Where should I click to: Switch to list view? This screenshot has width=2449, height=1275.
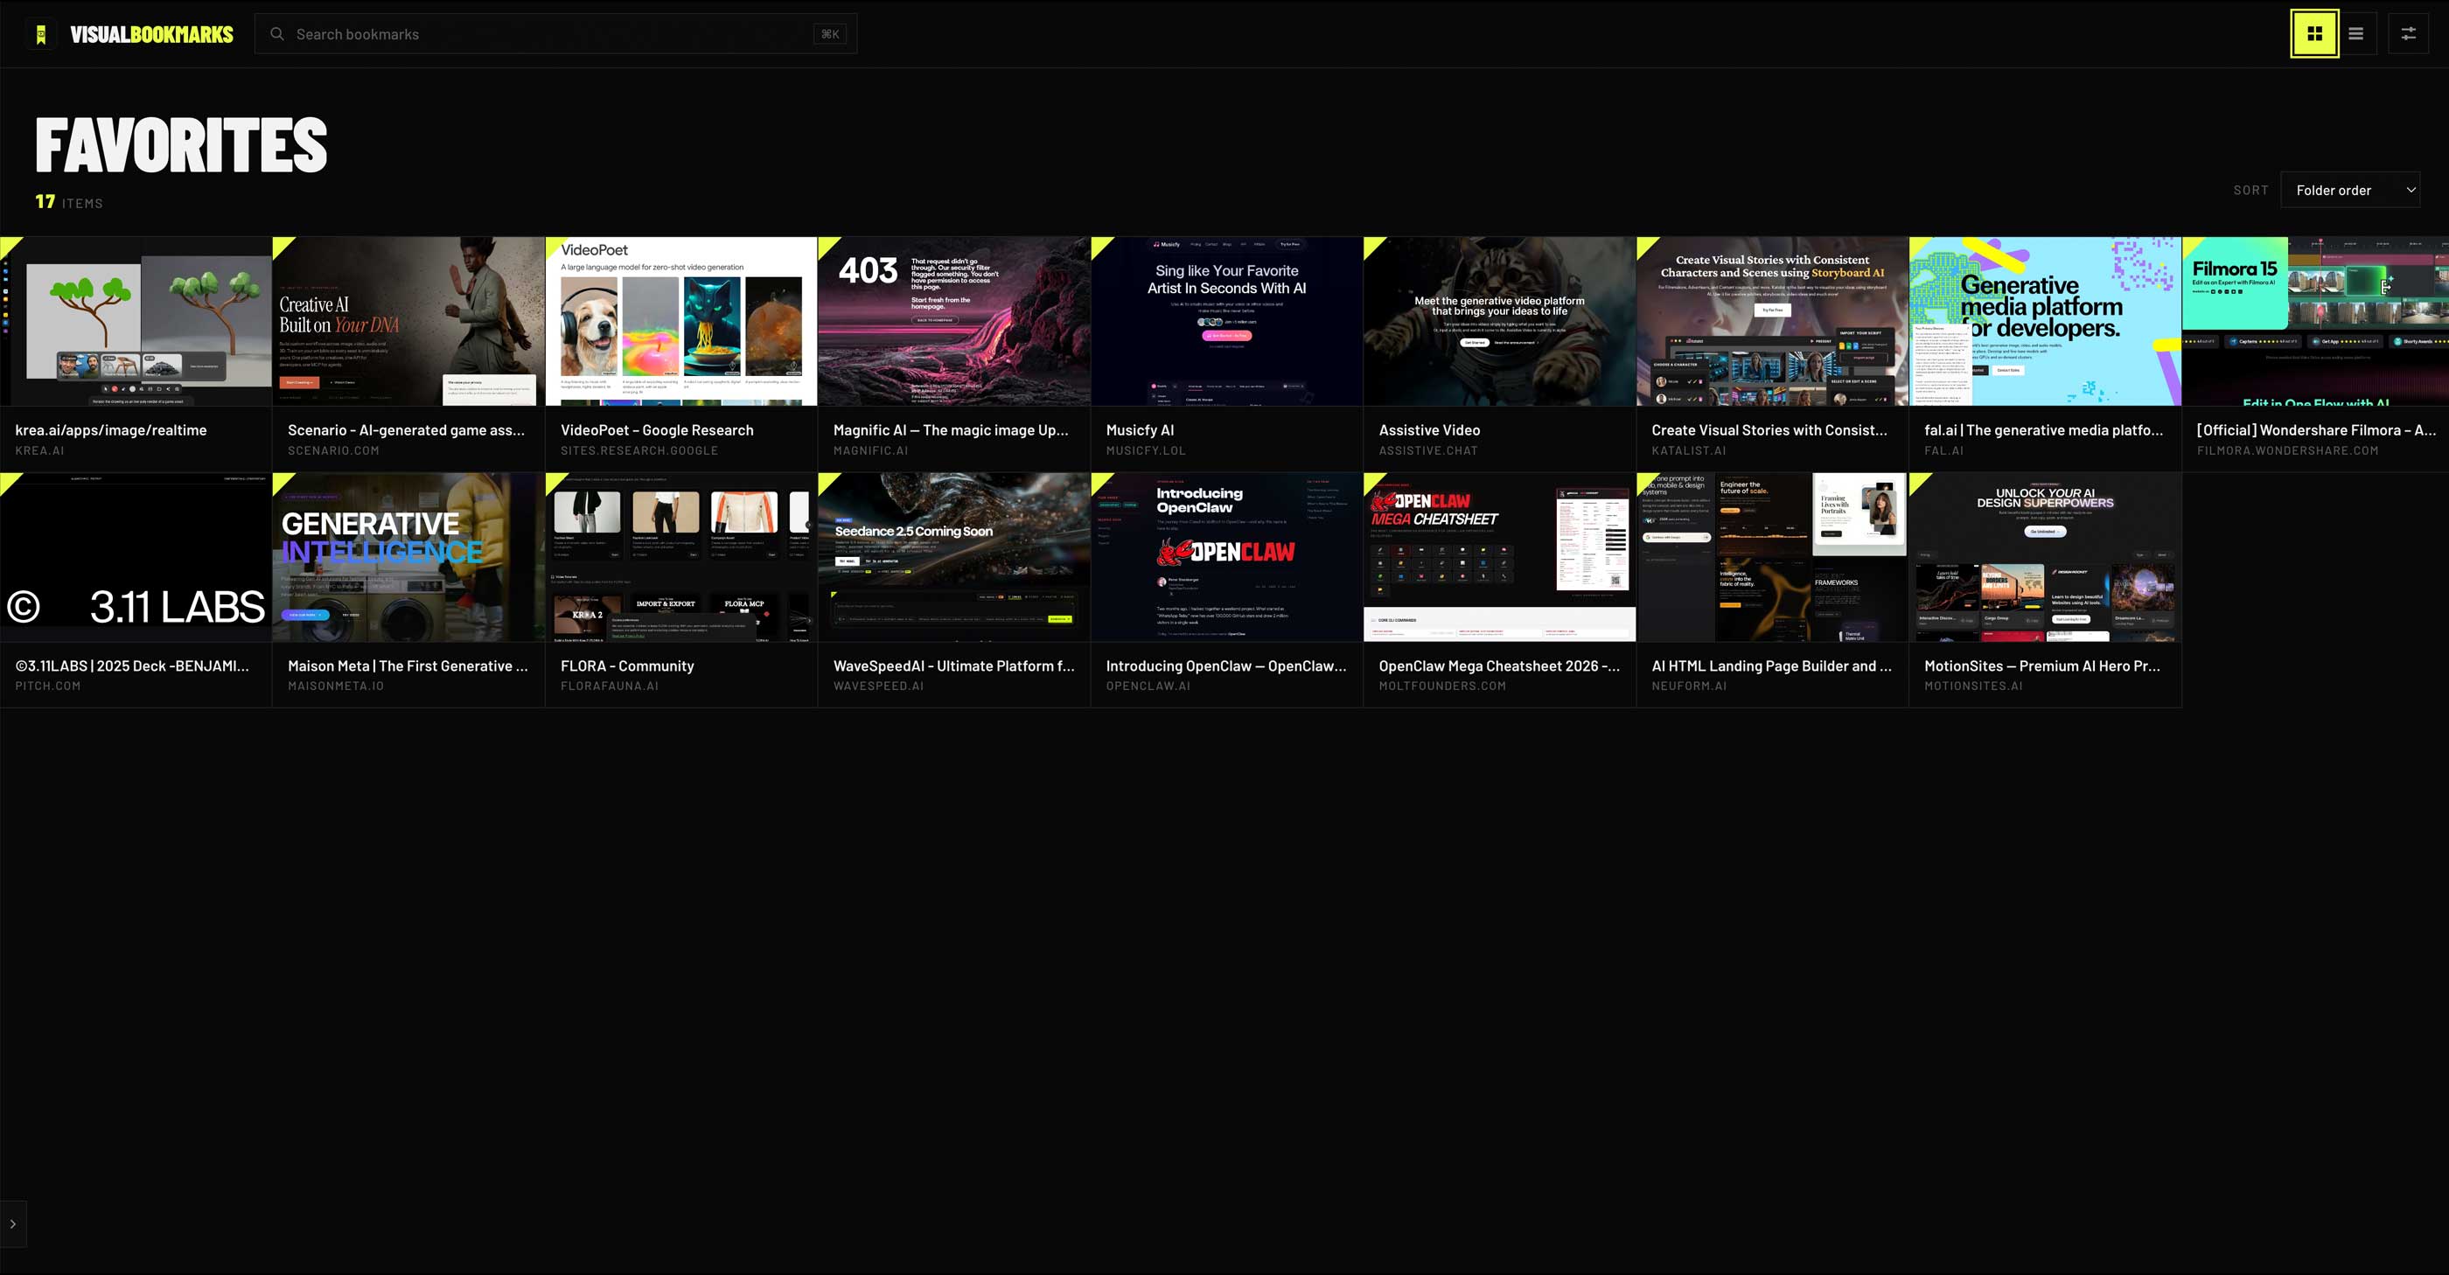point(2355,34)
